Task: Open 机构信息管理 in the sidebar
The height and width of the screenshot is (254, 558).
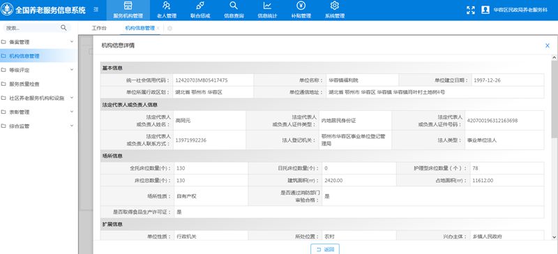Action: click(x=38, y=56)
